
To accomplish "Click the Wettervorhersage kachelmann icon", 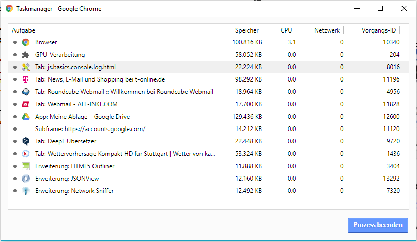I will (26, 154).
